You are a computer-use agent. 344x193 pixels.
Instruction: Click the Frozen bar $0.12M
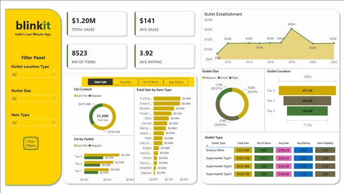click(162, 113)
